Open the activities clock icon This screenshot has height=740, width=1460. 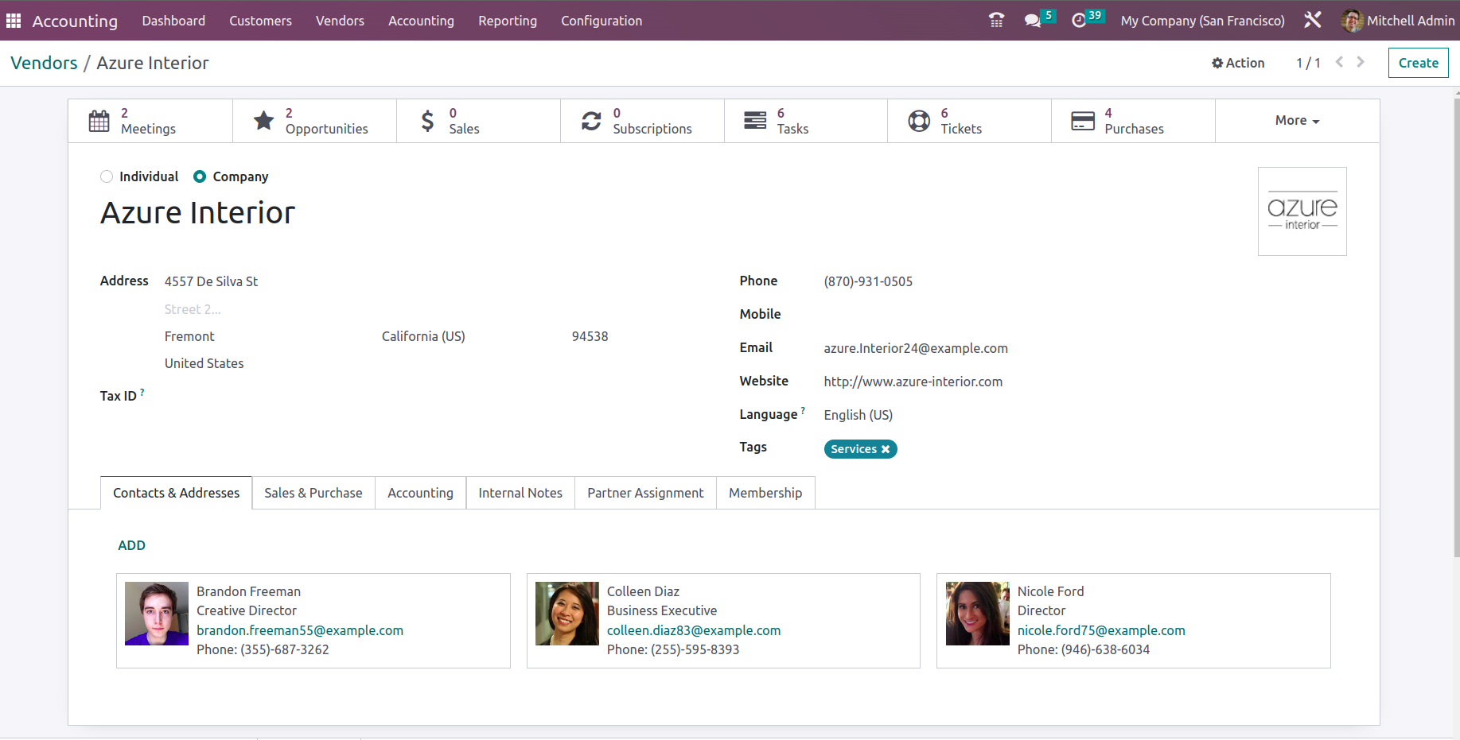click(1079, 21)
